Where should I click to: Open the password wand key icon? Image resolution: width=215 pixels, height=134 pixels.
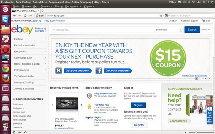pos(30,16)
